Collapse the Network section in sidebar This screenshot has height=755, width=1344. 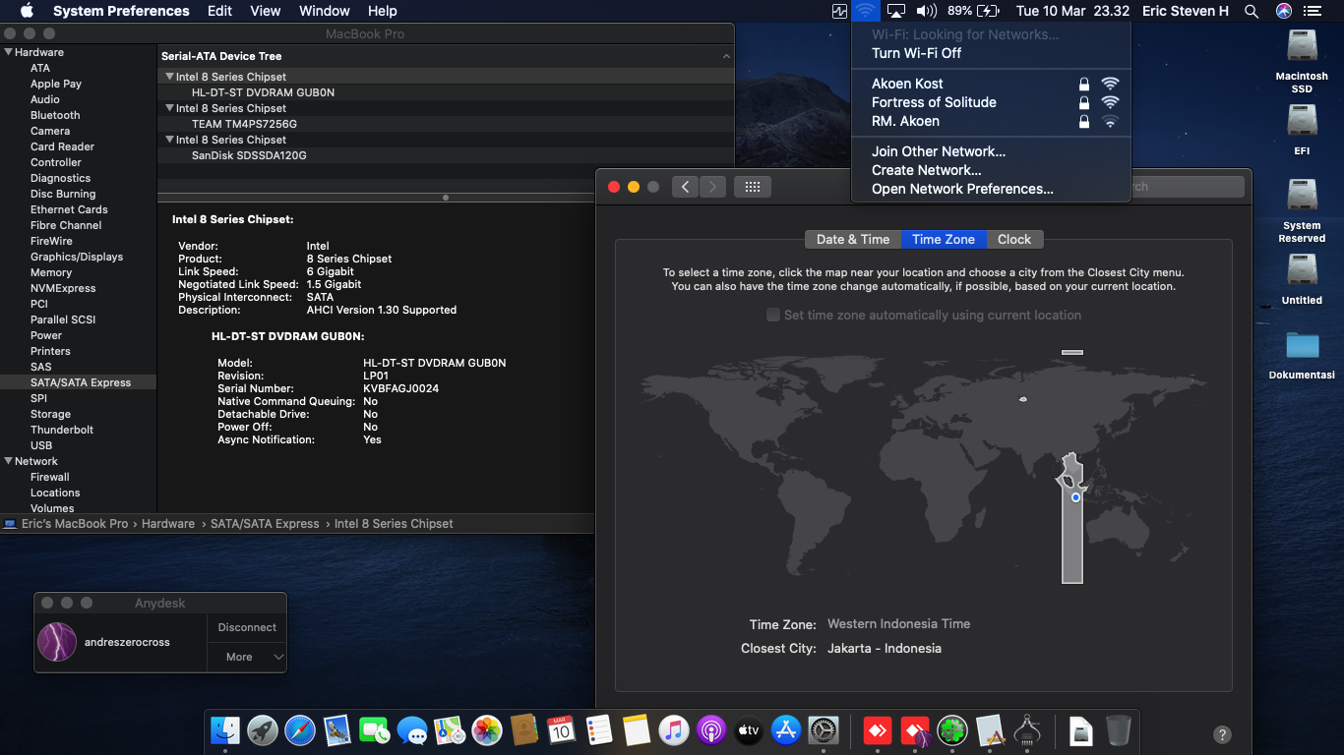pyautogui.click(x=9, y=461)
